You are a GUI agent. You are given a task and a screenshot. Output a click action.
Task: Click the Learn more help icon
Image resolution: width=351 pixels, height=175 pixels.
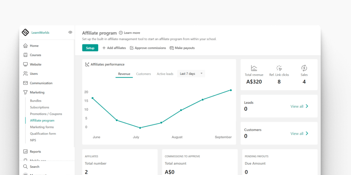pyautogui.click(x=121, y=33)
